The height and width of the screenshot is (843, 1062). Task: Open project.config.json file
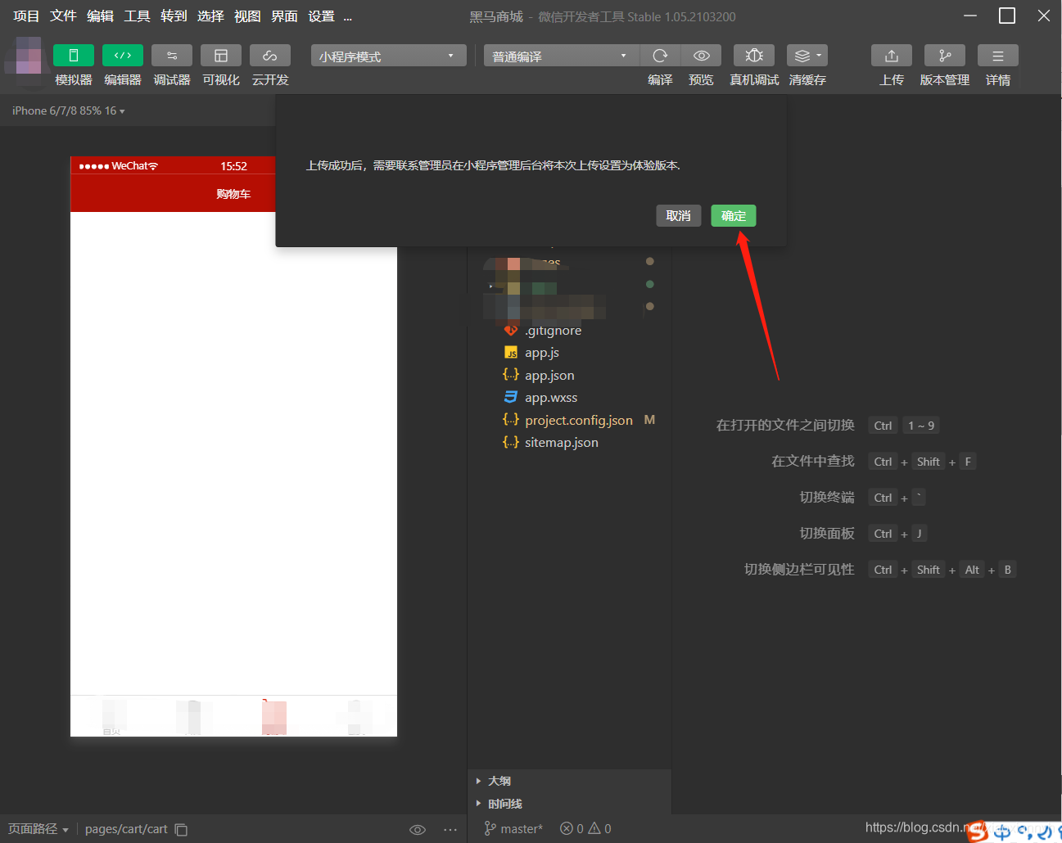[x=579, y=420]
